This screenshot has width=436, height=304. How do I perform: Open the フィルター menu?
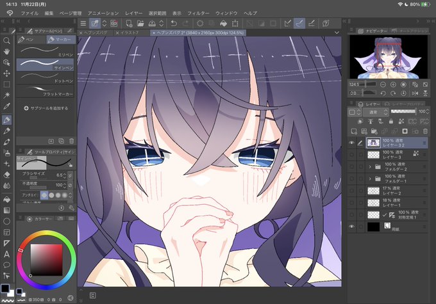[x=198, y=13]
